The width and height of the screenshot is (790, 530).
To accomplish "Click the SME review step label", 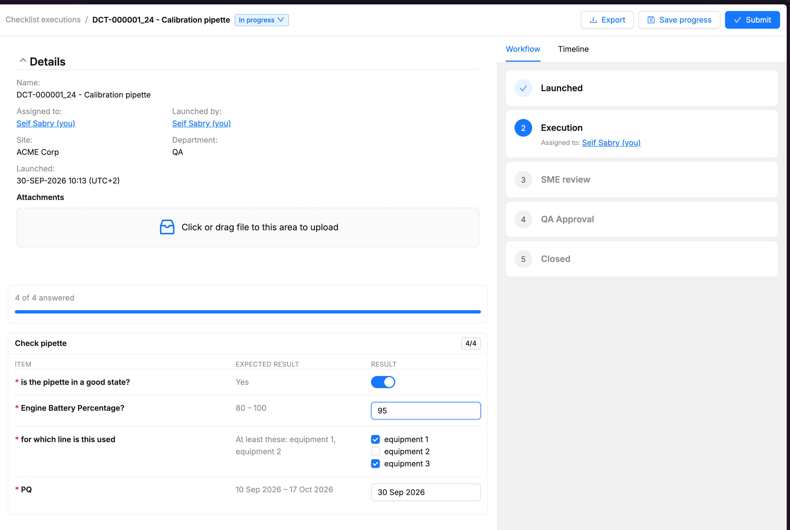I will 565,180.
